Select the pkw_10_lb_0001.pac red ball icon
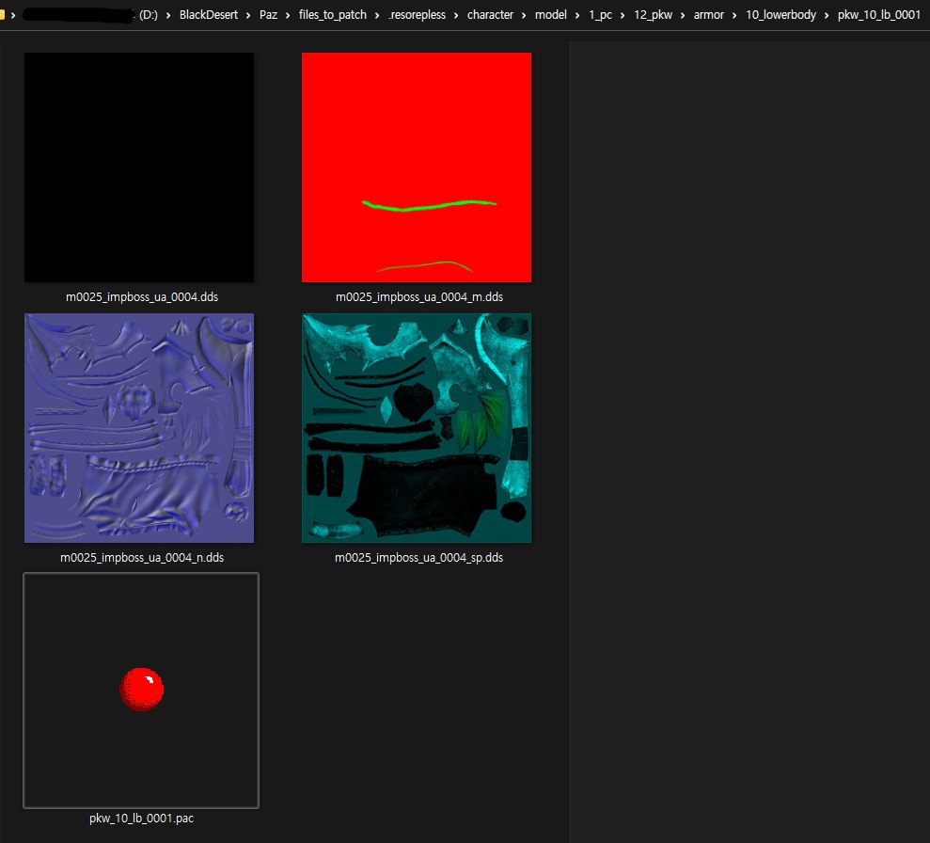 click(141, 689)
